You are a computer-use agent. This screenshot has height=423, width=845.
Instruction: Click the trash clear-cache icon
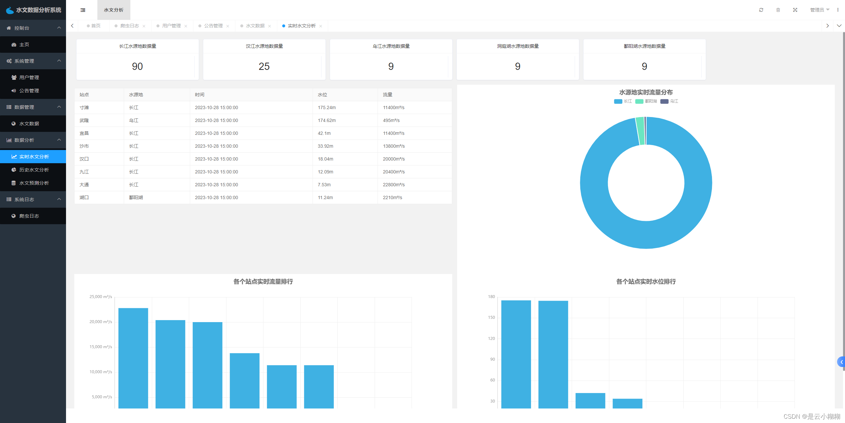click(778, 10)
